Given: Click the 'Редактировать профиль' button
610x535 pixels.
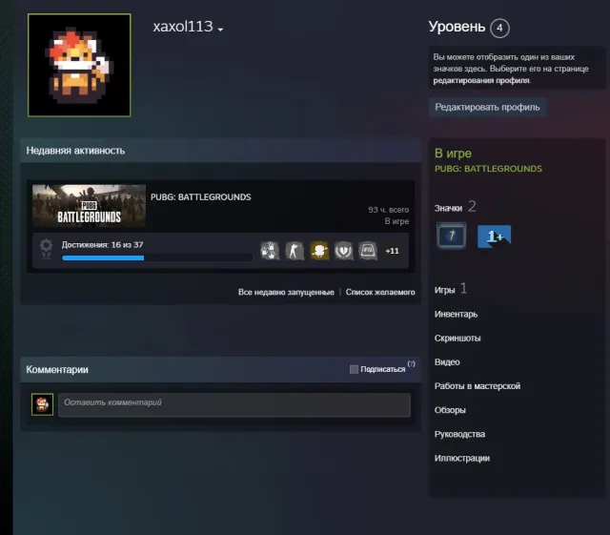Looking at the screenshot, I should [487, 107].
